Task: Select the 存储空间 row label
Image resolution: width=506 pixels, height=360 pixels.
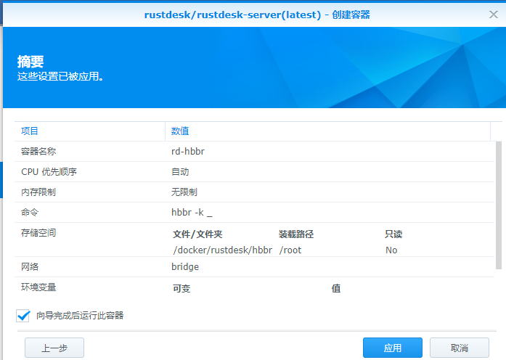Action: [x=38, y=232]
